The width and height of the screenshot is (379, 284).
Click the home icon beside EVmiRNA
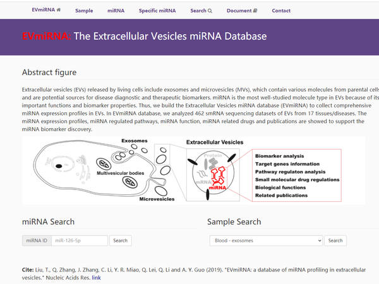[59, 10]
